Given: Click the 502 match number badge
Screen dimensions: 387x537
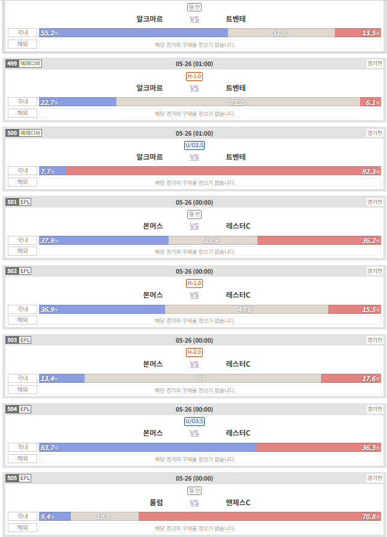Looking at the screenshot, I should click(x=12, y=271).
